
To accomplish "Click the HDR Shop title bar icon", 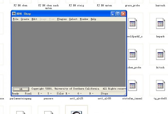I will [x=14, y=14].
